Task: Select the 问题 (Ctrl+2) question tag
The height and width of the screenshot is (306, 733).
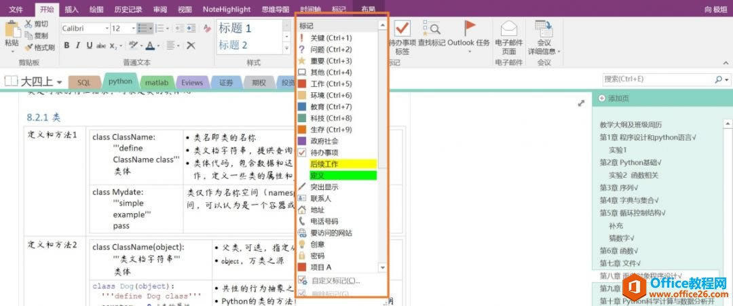Action: (337, 50)
